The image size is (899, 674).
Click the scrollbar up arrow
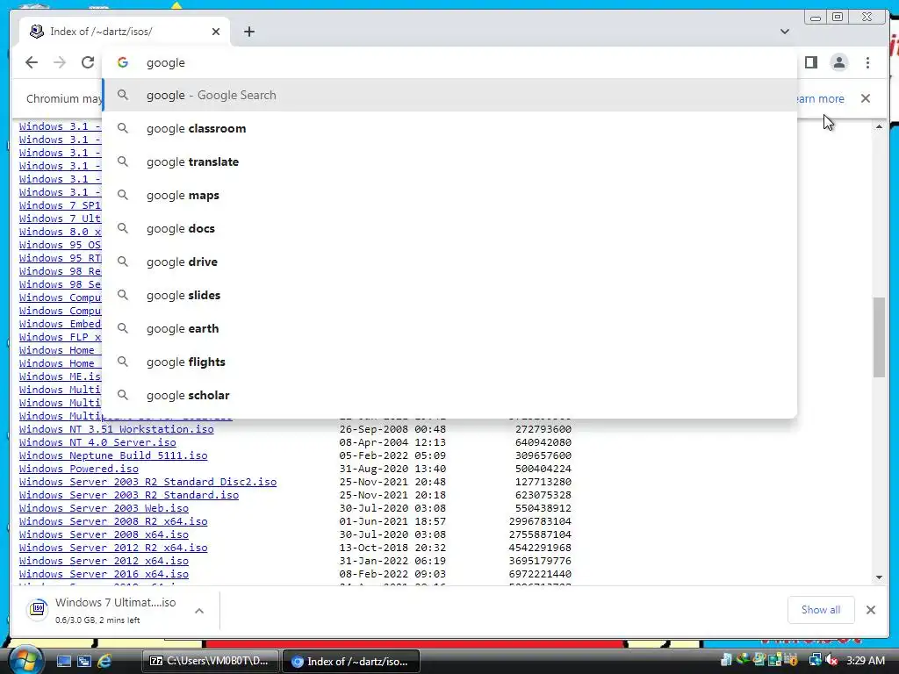879,126
